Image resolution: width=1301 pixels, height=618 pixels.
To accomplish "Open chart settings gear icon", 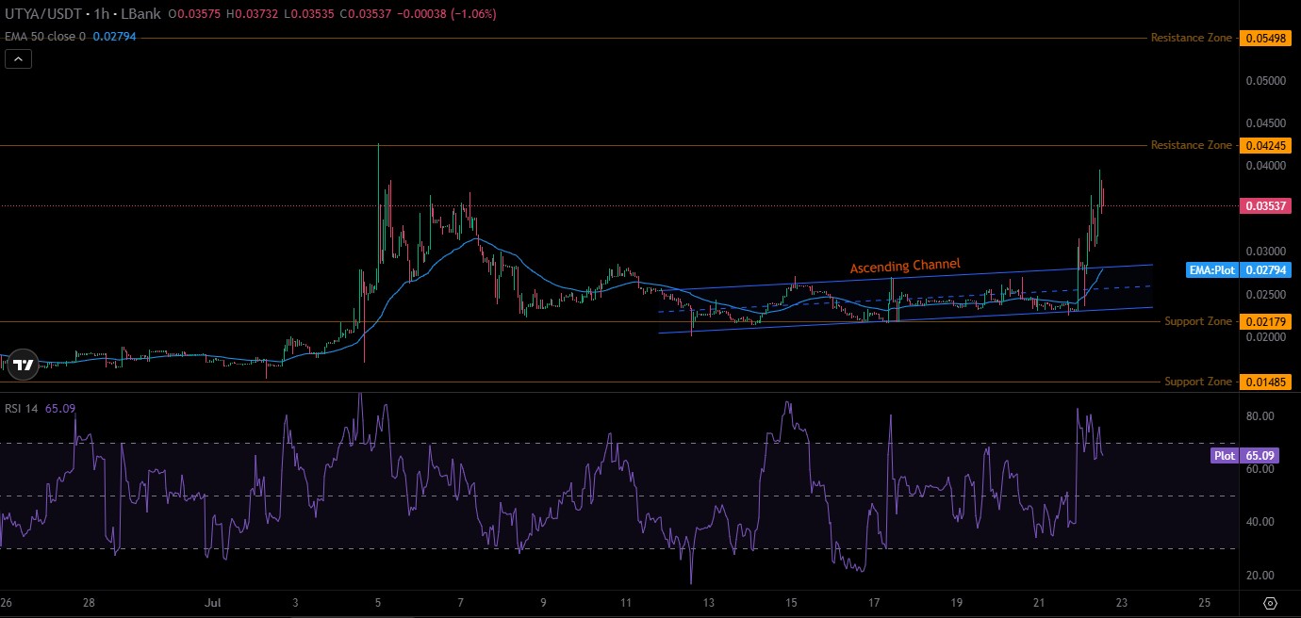I will click(x=1270, y=603).
